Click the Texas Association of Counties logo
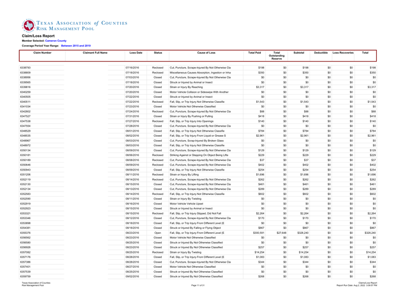This screenshot has height=305, width=396. (x=75, y=25)
